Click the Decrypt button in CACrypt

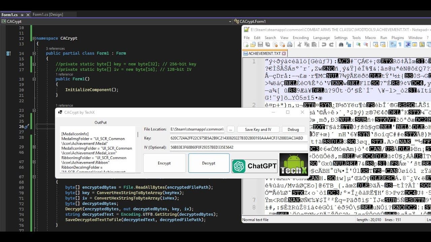coord(209,163)
